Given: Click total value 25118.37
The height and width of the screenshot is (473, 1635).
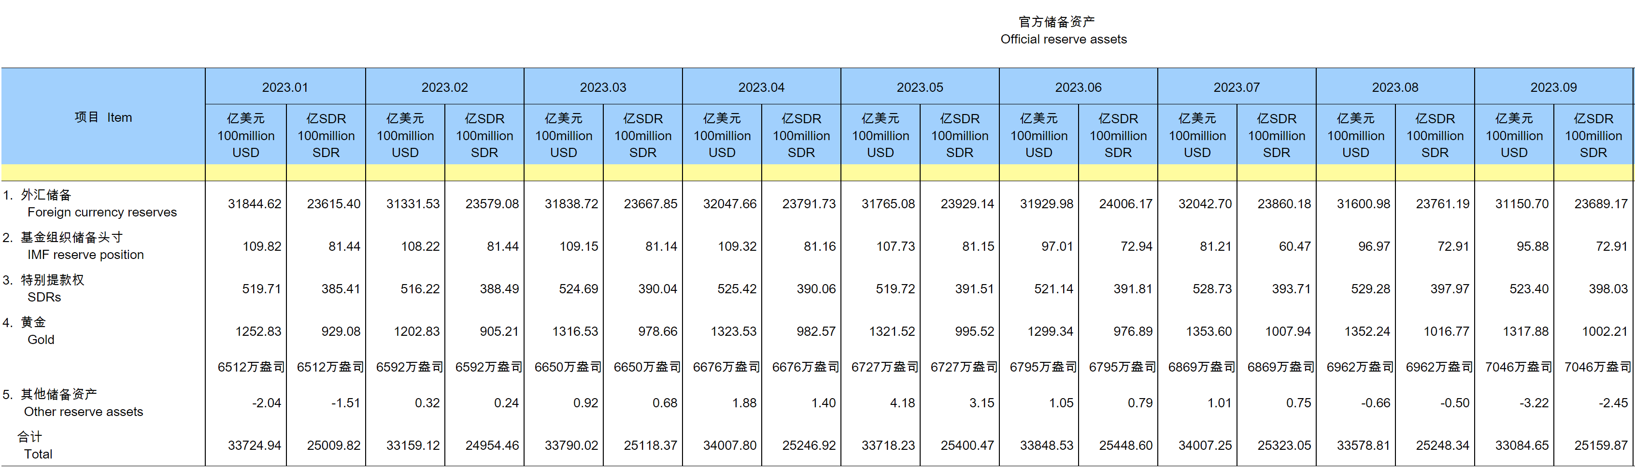Looking at the screenshot, I should tap(651, 445).
